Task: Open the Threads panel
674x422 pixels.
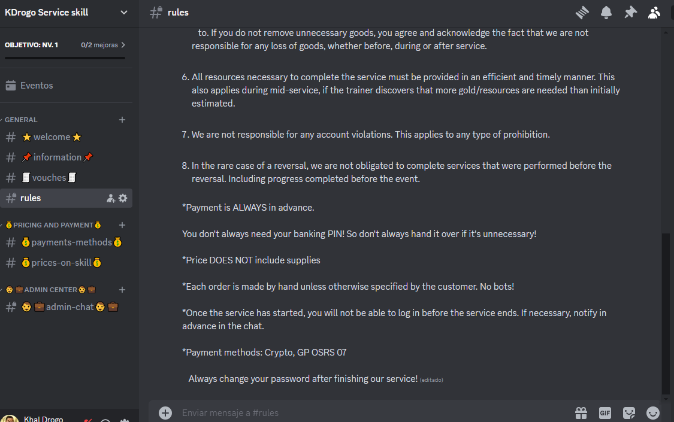Action: 582,12
